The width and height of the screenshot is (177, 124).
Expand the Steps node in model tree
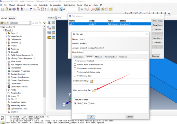[7, 52]
